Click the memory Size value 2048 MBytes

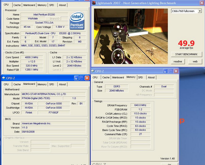pyautogui.click(x=117, y=91)
